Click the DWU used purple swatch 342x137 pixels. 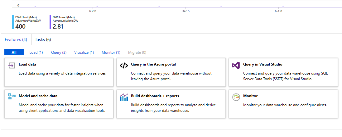[x=51, y=22]
